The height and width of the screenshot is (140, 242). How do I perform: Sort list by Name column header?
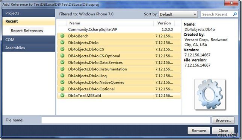[110, 23]
